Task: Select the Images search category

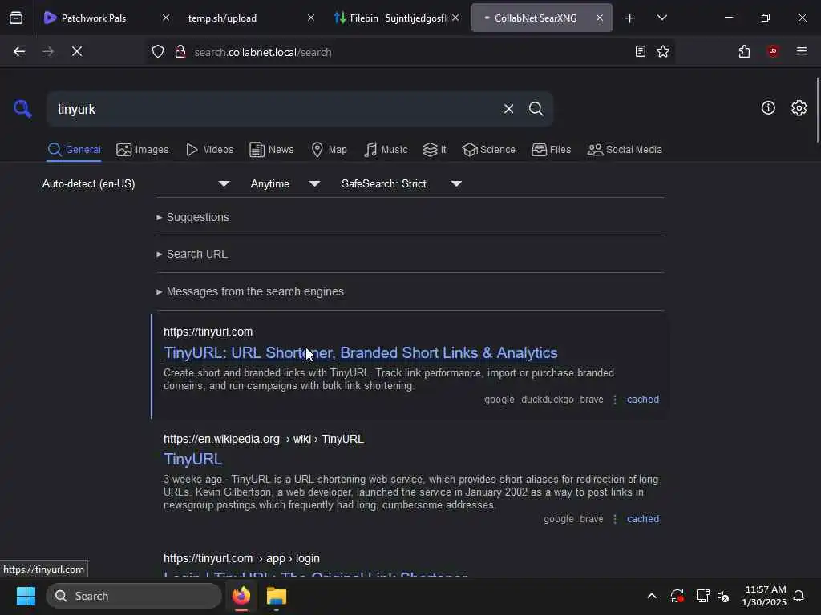Action: (x=143, y=150)
